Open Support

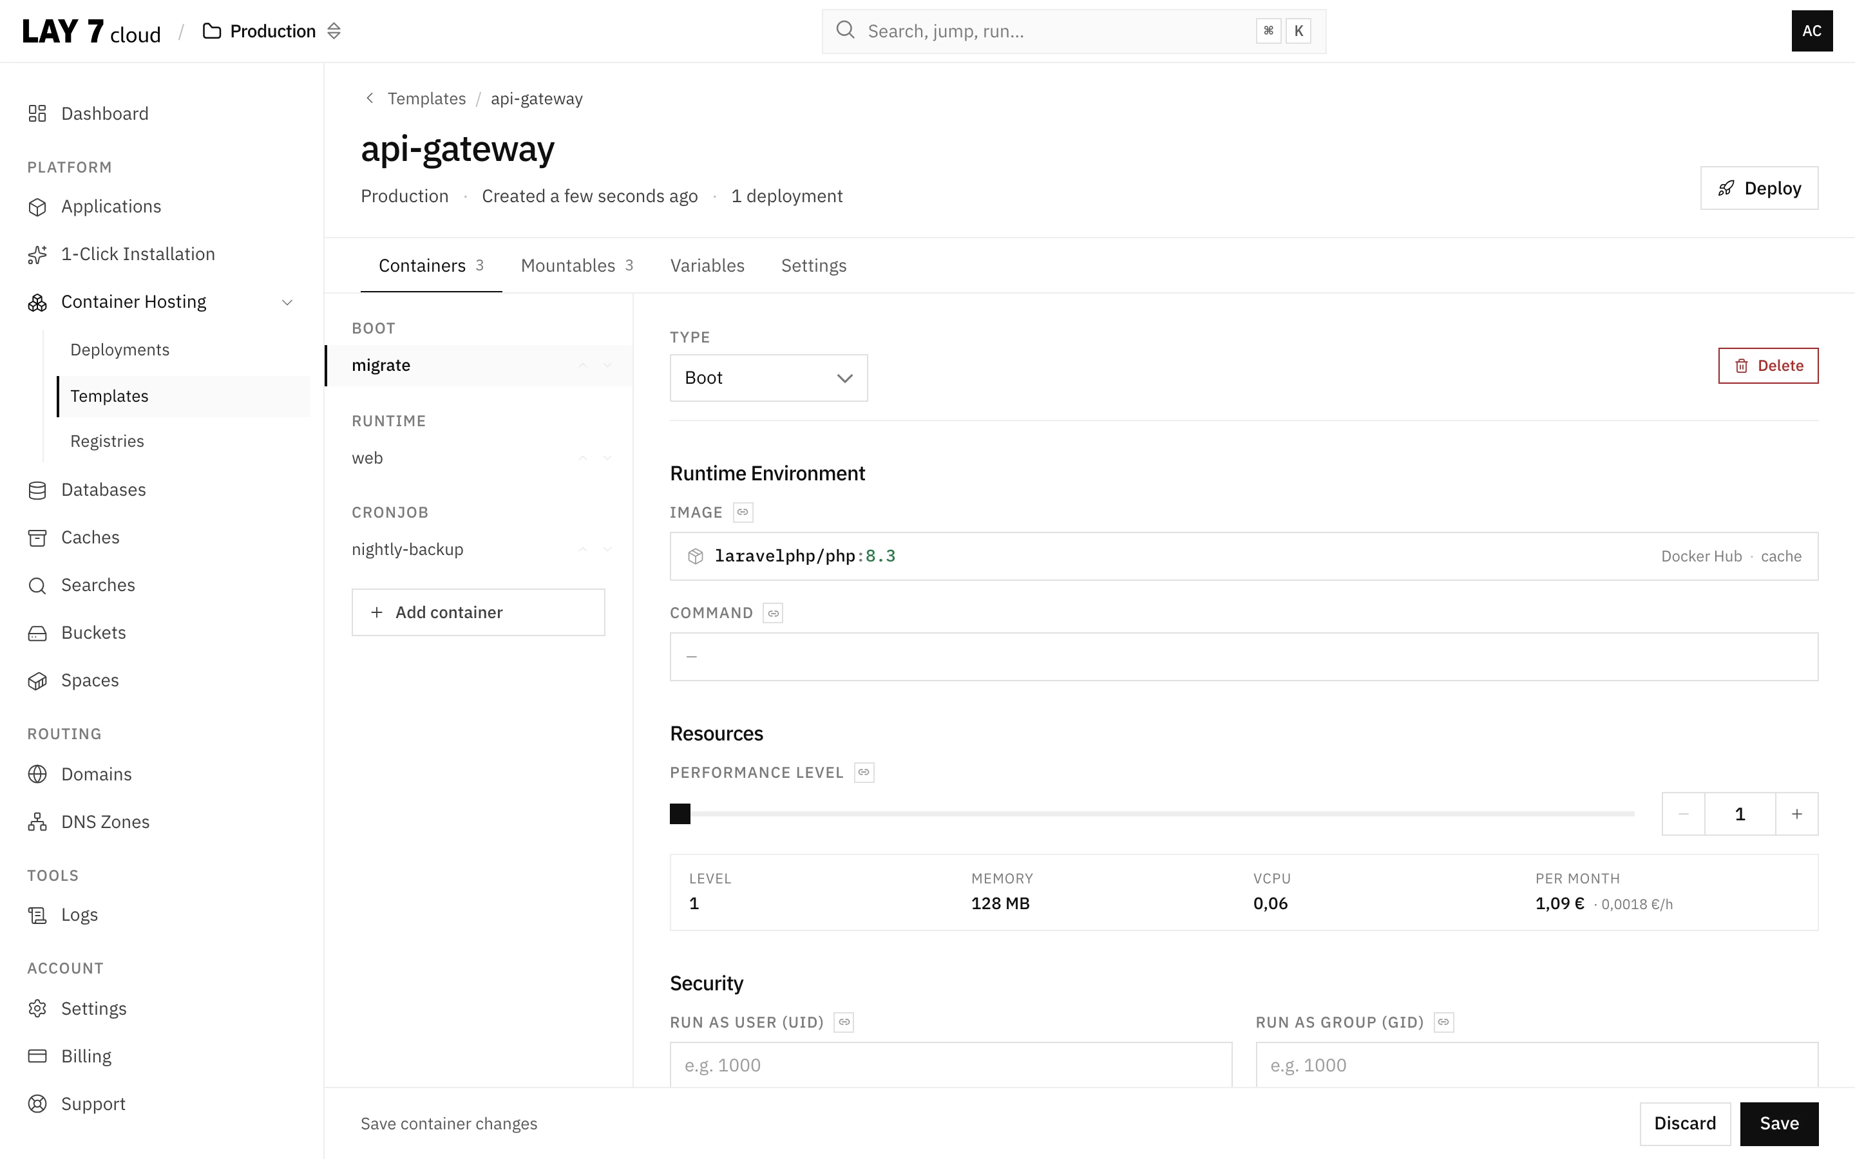point(77,1103)
